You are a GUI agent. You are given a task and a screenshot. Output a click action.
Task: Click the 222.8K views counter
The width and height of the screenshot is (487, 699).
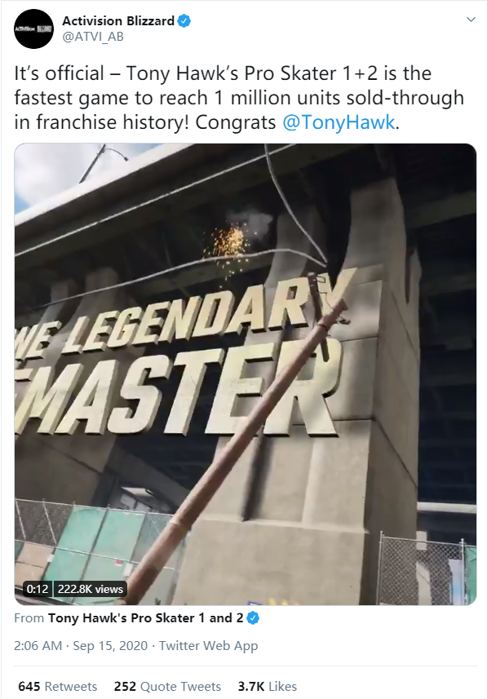coord(90,589)
